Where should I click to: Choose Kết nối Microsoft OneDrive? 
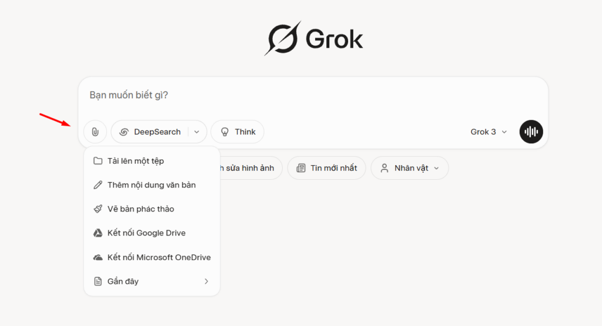[152, 257]
